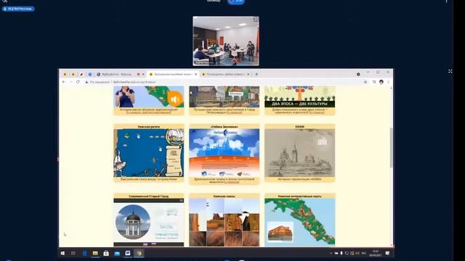Click the tray icon right of the hidden-icons chevron

pos(336,253)
